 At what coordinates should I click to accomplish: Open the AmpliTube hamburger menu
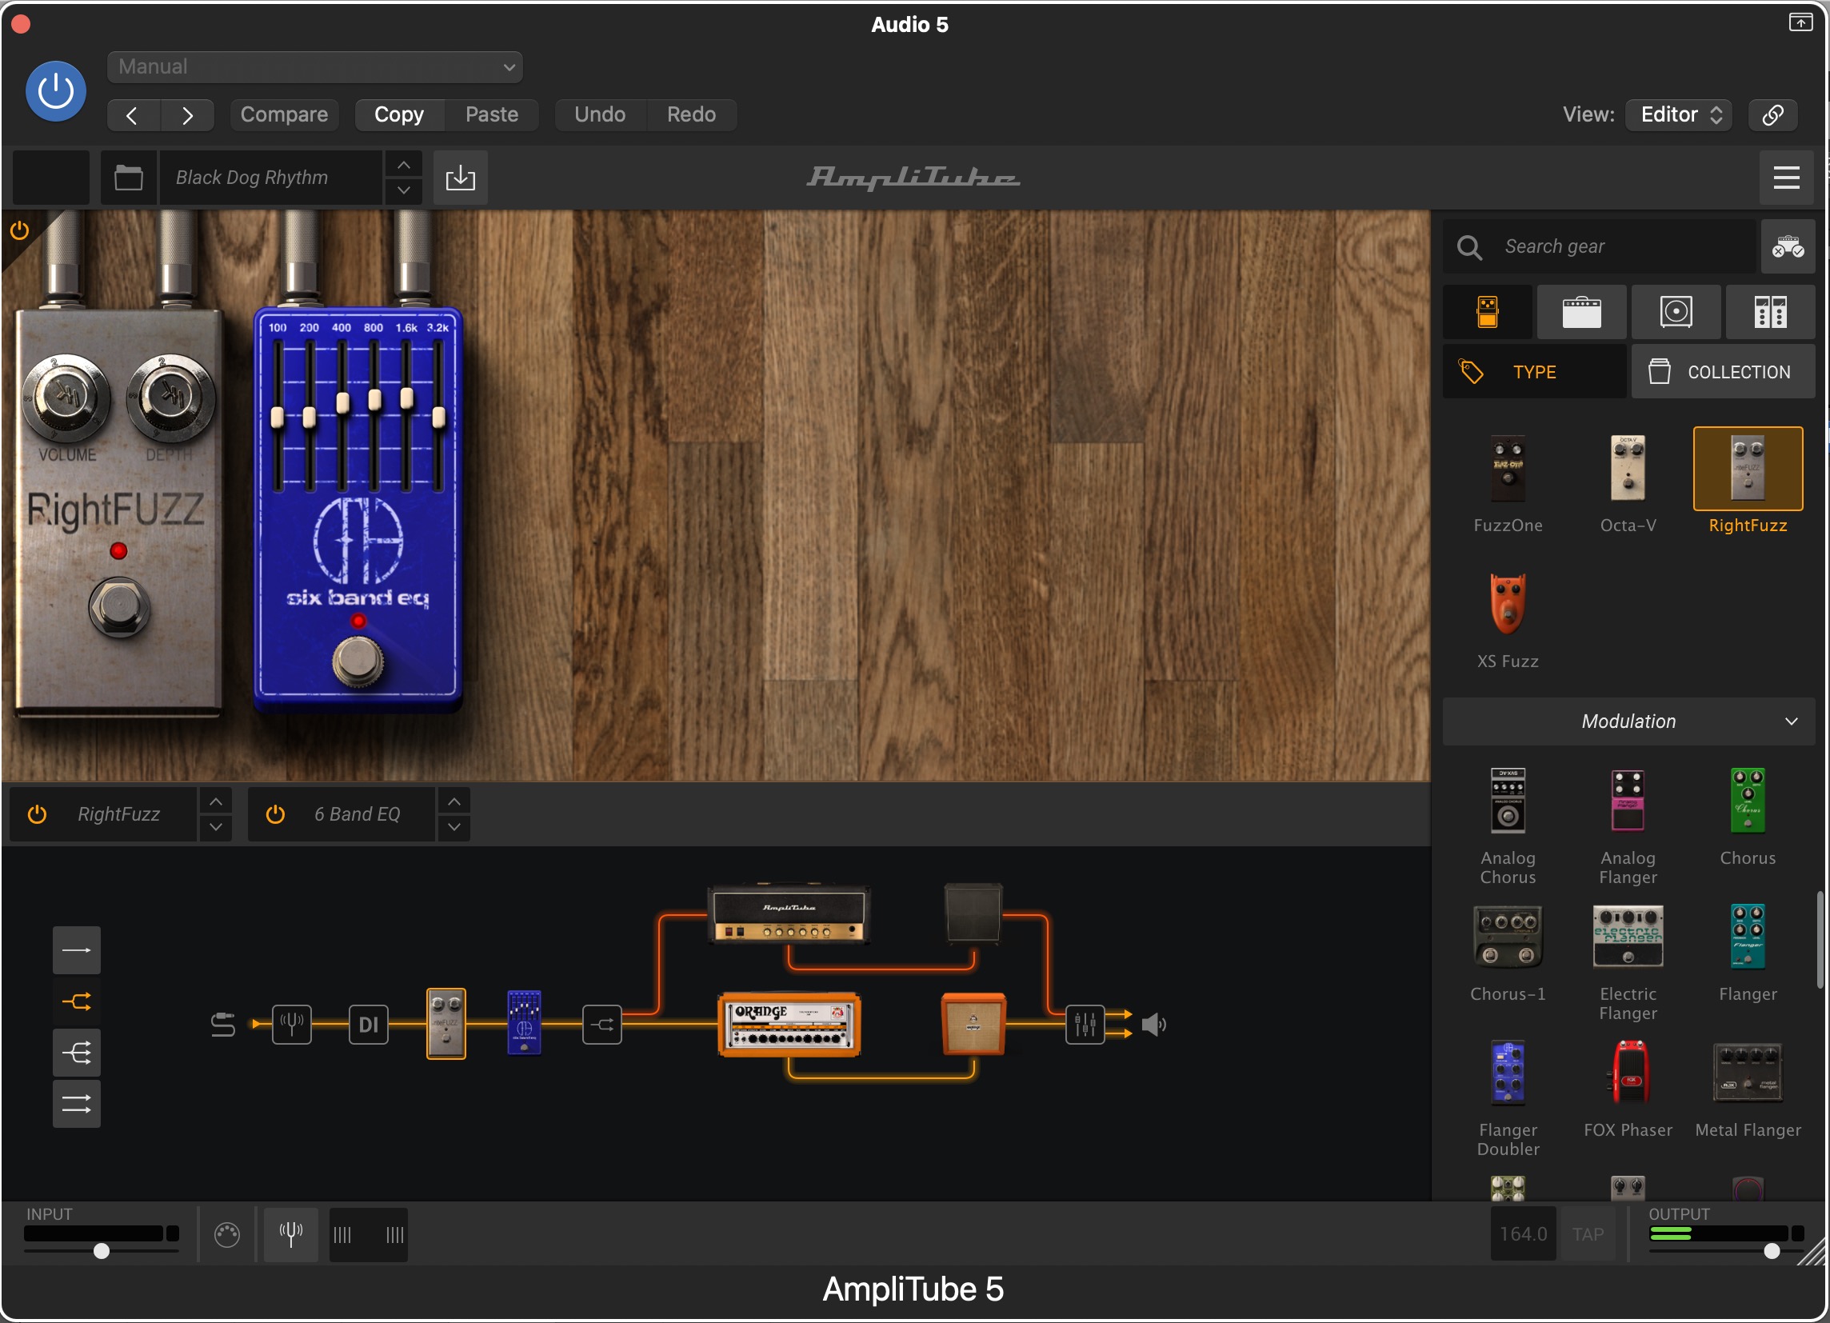(1786, 178)
